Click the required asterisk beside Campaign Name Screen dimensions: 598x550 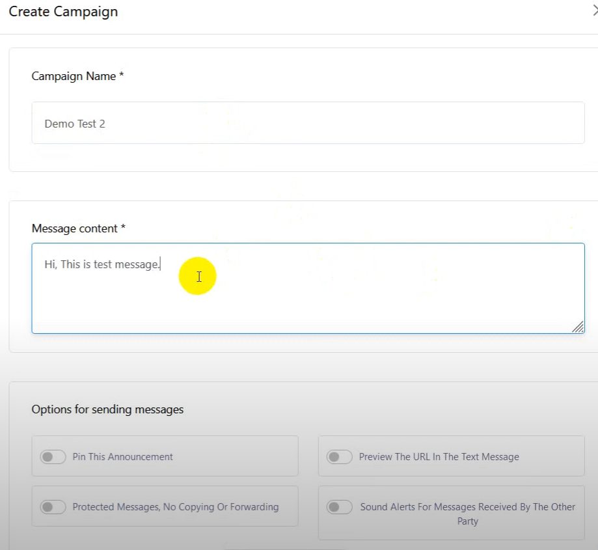[x=122, y=76]
